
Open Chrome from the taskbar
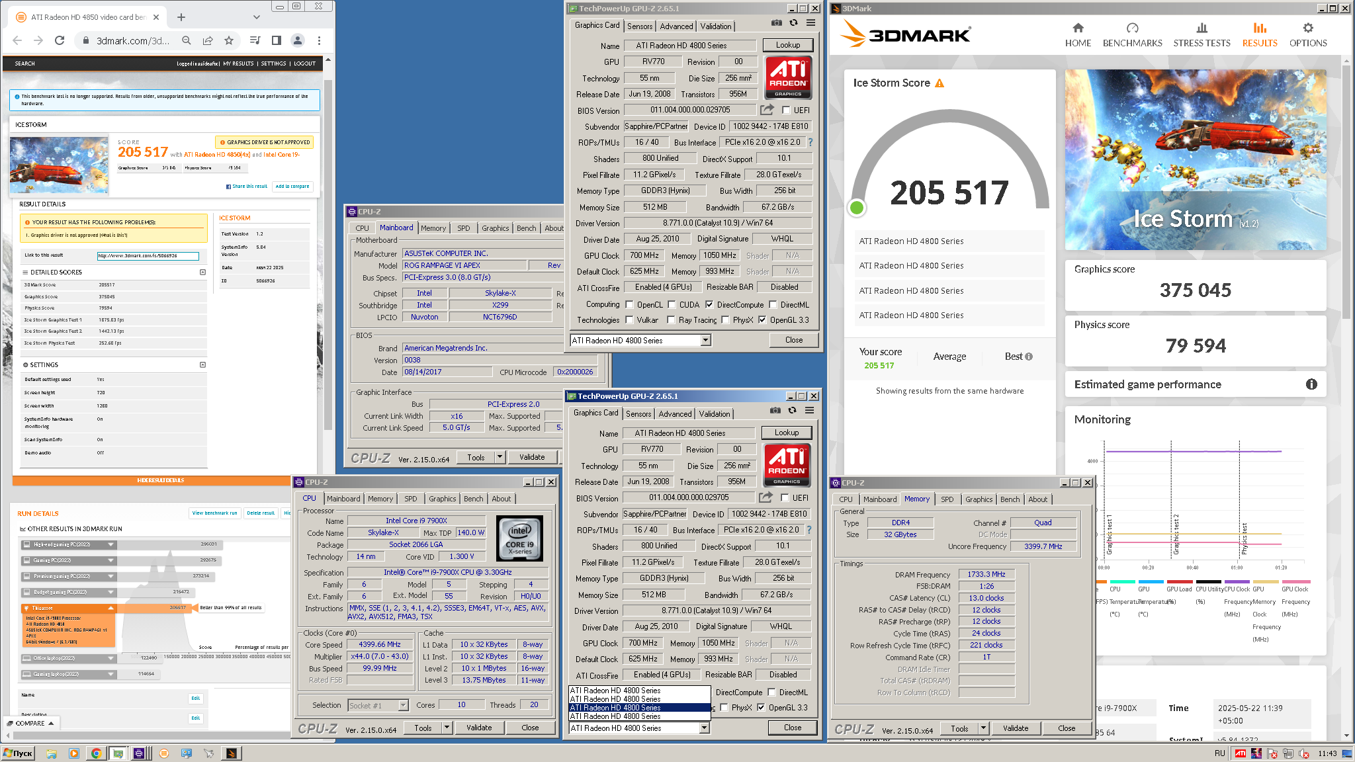coord(96,753)
